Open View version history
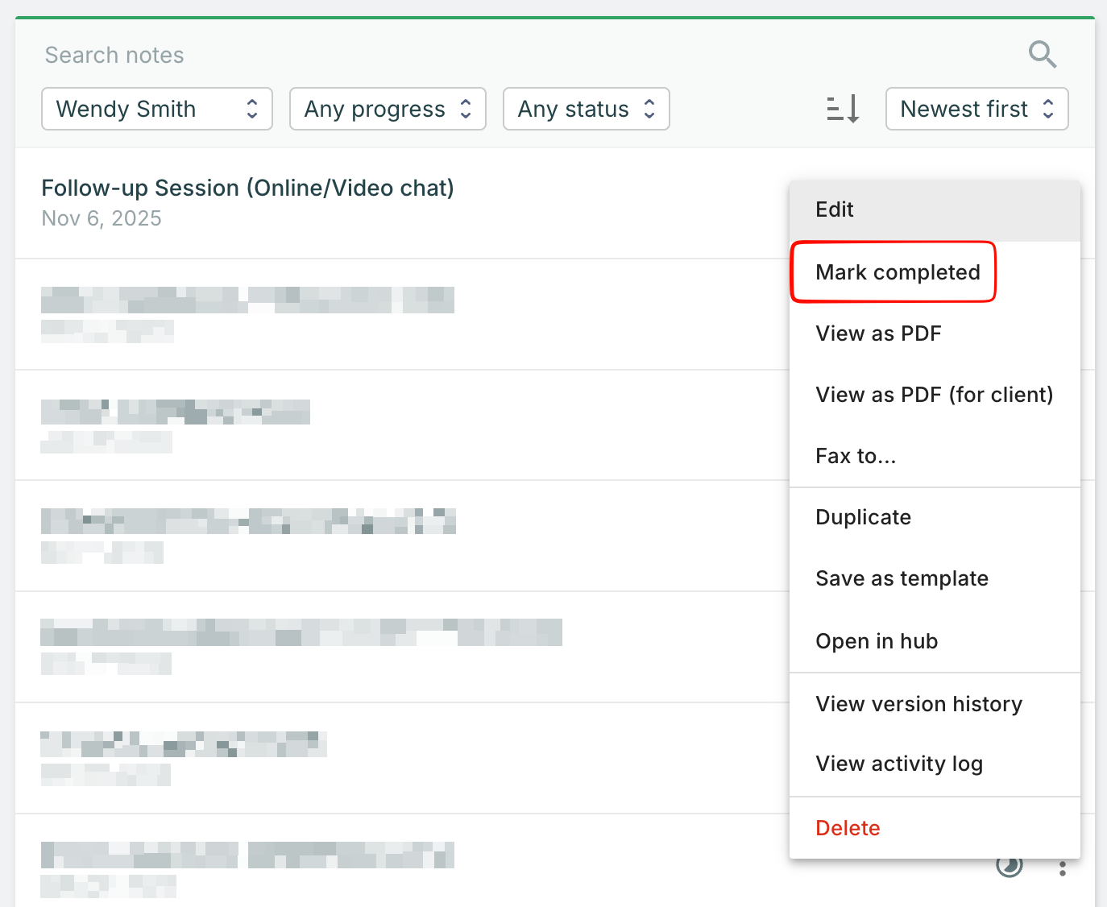Screen dimensions: 1107x907 918,704
